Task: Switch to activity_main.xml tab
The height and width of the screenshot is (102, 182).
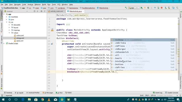Action: 57,11
